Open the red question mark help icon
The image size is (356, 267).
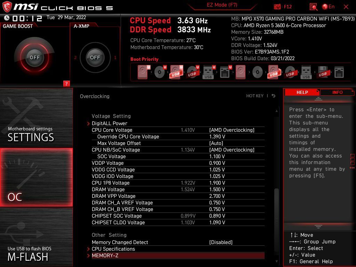click(x=66, y=83)
